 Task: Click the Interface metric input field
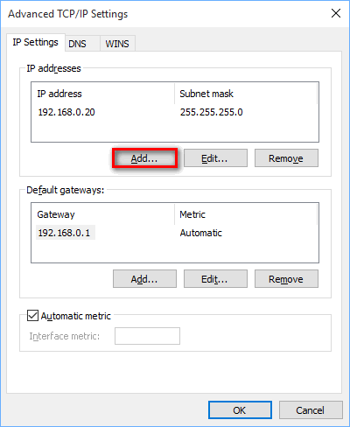tap(147, 336)
